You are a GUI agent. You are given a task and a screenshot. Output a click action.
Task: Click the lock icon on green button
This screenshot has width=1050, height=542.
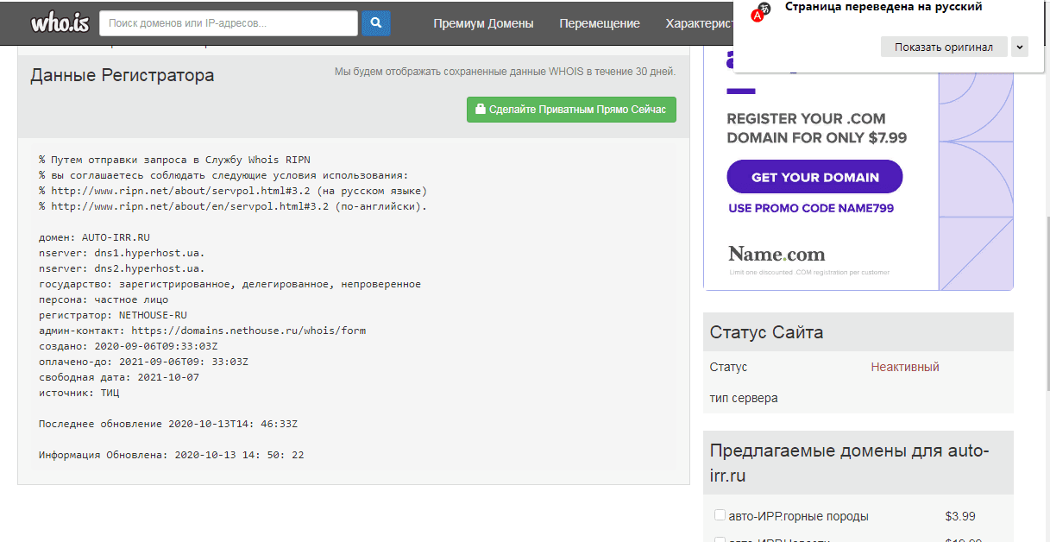click(481, 110)
